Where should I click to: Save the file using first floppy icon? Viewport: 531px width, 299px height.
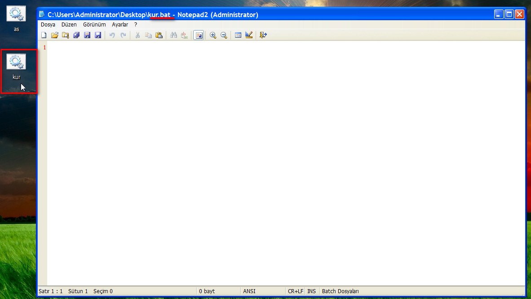click(x=87, y=35)
